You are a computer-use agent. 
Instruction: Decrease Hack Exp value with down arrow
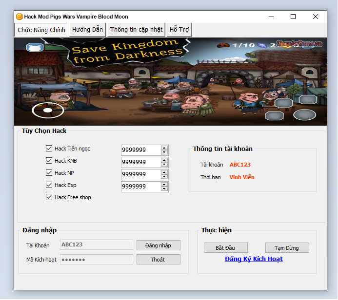pyautogui.click(x=164, y=189)
